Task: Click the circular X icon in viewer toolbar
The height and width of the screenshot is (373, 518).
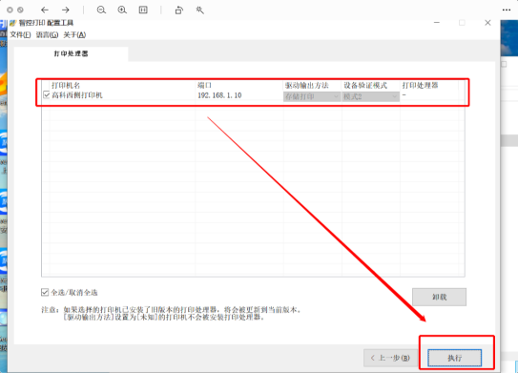Action: (x=10, y=10)
